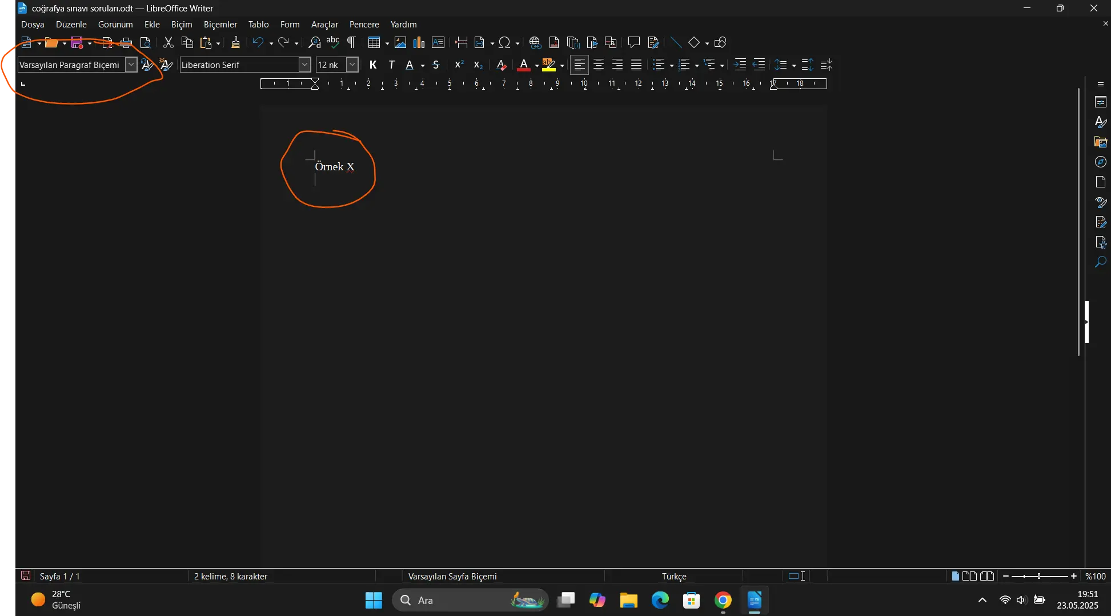Insert a special character (Omega icon)
The width and height of the screenshot is (1111, 616).
pos(504,42)
